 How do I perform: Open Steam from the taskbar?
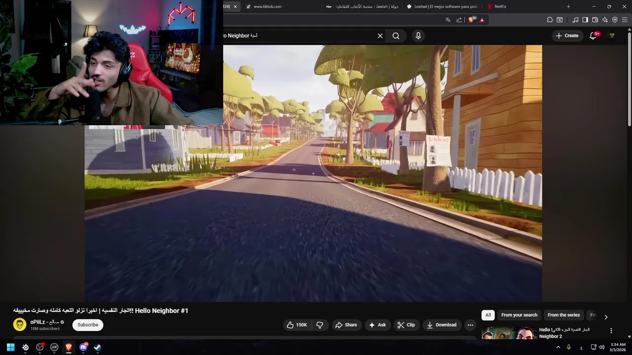click(x=98, y=347)
